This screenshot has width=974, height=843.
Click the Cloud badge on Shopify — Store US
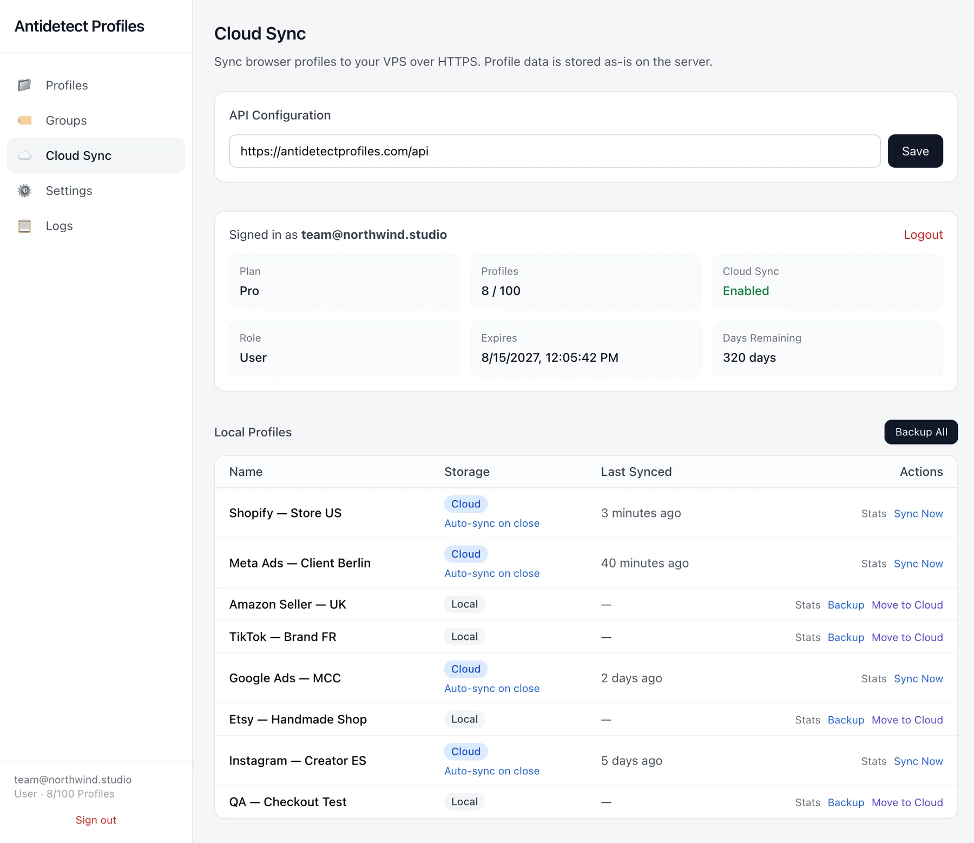coord(466,504)
